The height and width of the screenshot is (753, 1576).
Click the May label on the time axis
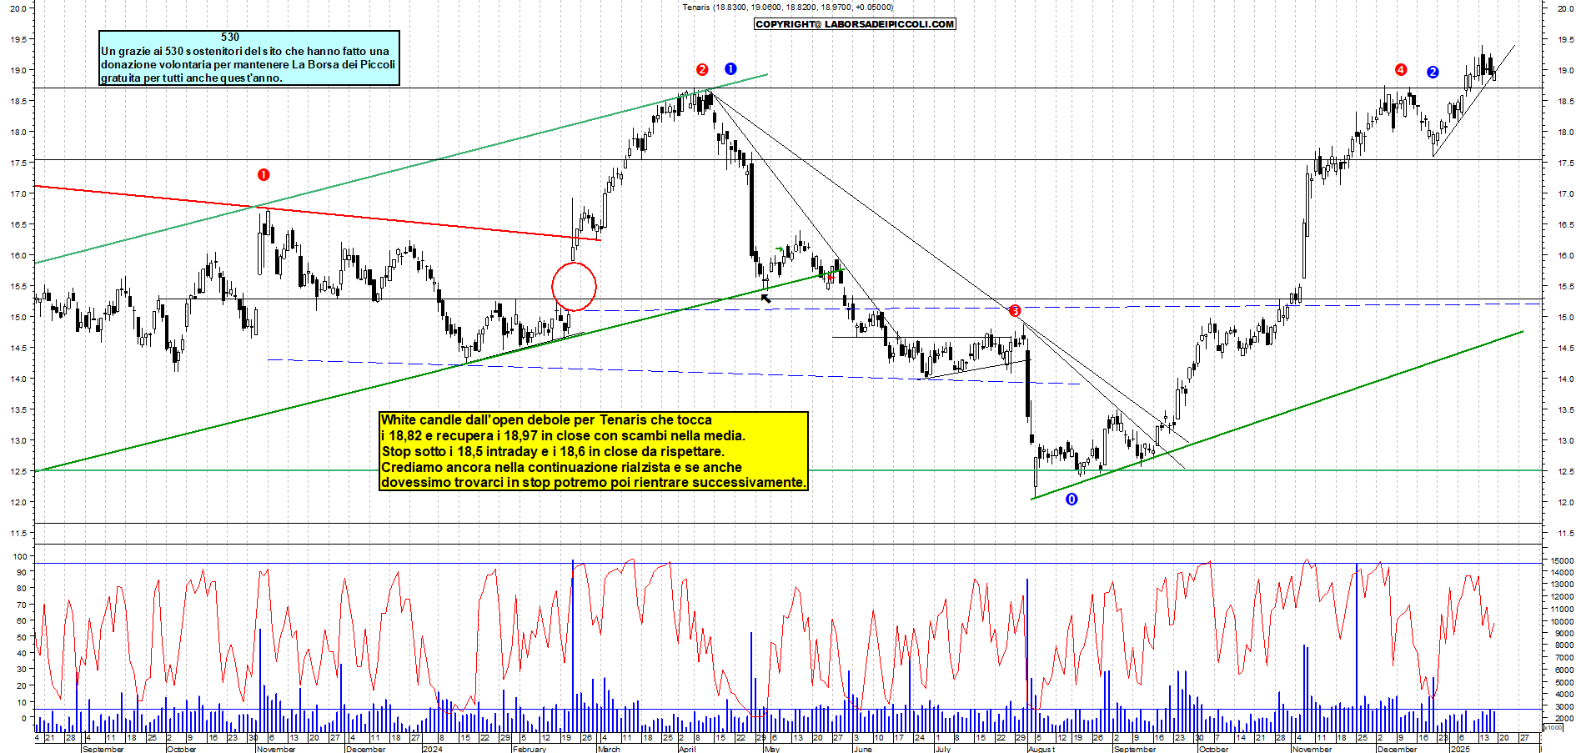[772, 749]
